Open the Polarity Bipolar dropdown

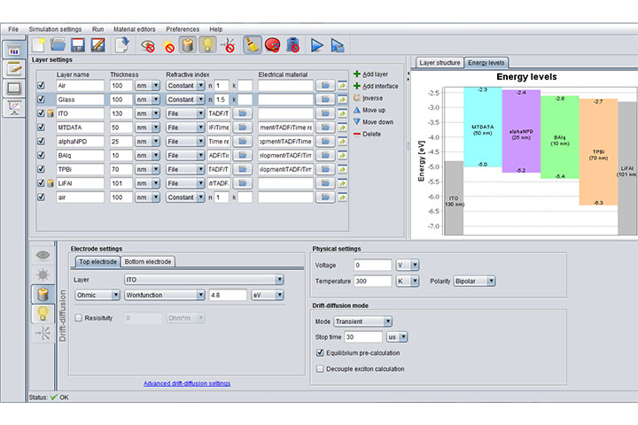click(x=474, y=281)
